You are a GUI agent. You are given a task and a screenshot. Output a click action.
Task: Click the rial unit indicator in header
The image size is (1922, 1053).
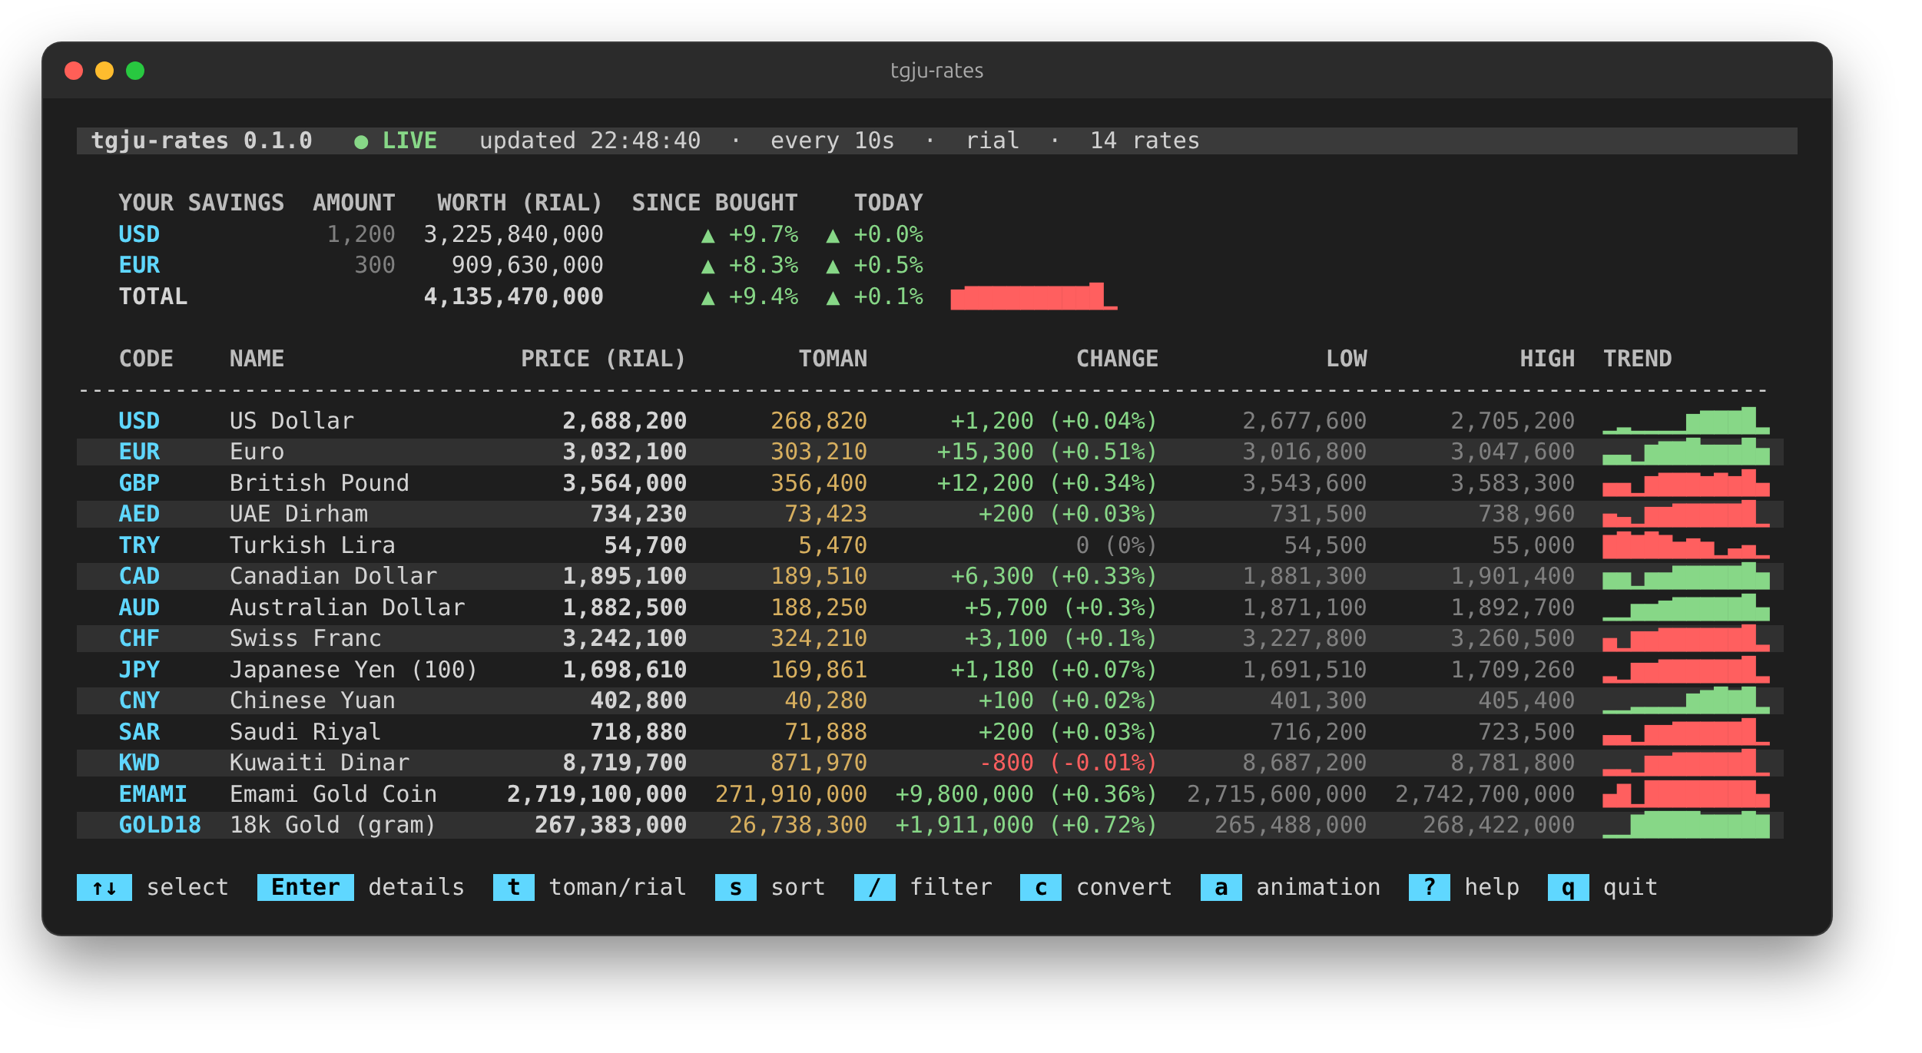click(x=992, y=141)
